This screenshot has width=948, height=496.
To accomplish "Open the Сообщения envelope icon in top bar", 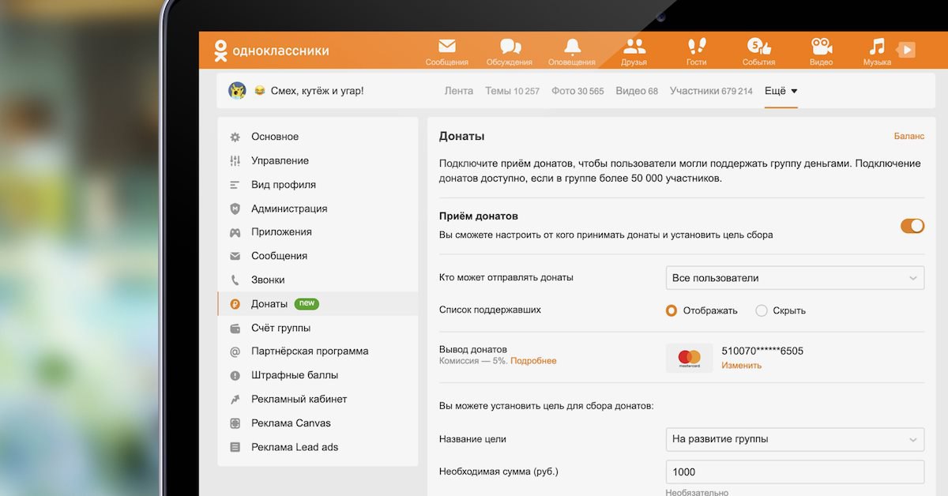I will pos(447,46).
